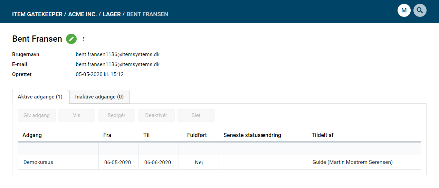Click the Vis button
Screen dimensions: 439x188
pos(76,115)
